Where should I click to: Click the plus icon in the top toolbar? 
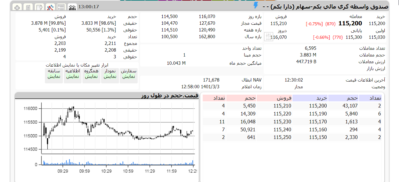coord(17,7)
